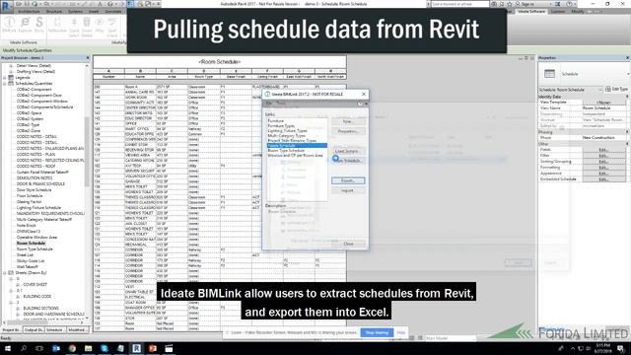This screenshot has height=355, width=631.
Task: Click the Project Browser vertical scrollbar
Action: pyautogui.click(x=88, y=152)
